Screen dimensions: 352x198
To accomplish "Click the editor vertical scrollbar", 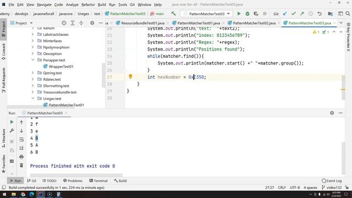I will [343, 87].
